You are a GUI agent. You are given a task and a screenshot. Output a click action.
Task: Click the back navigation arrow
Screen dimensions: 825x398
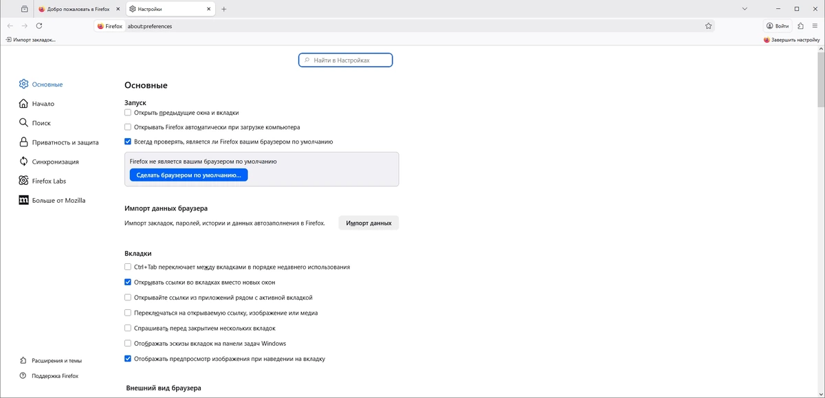point(10,26)
